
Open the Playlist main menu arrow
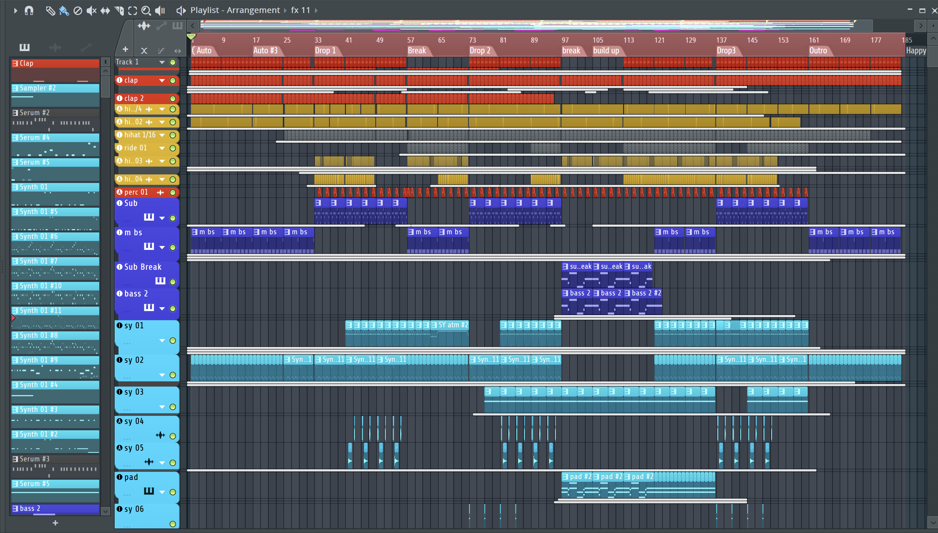click(x=15, y=10)
